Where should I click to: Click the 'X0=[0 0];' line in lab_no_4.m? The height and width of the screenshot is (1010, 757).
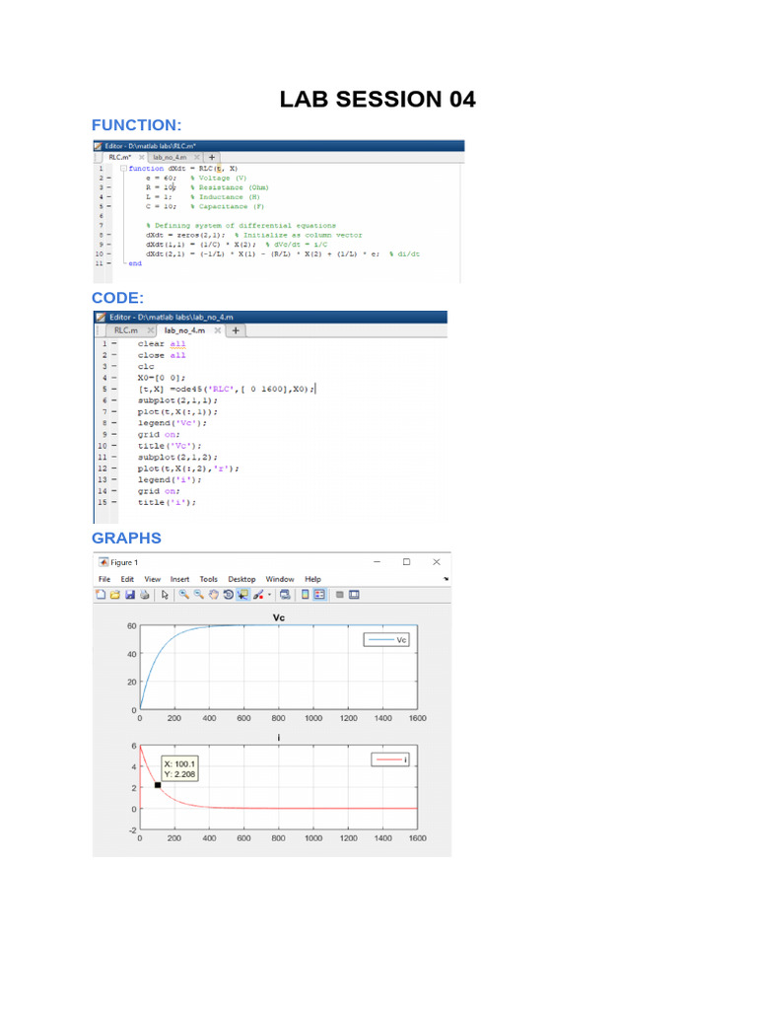point(161,378)
